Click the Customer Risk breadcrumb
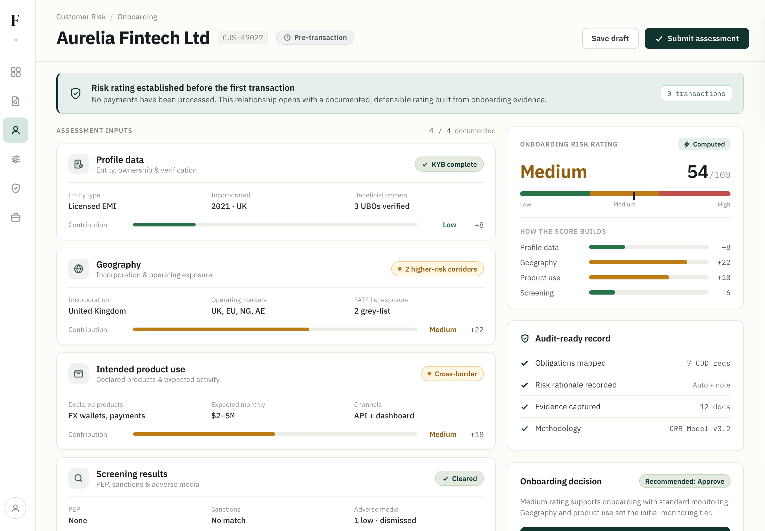765x531 pixels. pos(81,17)
